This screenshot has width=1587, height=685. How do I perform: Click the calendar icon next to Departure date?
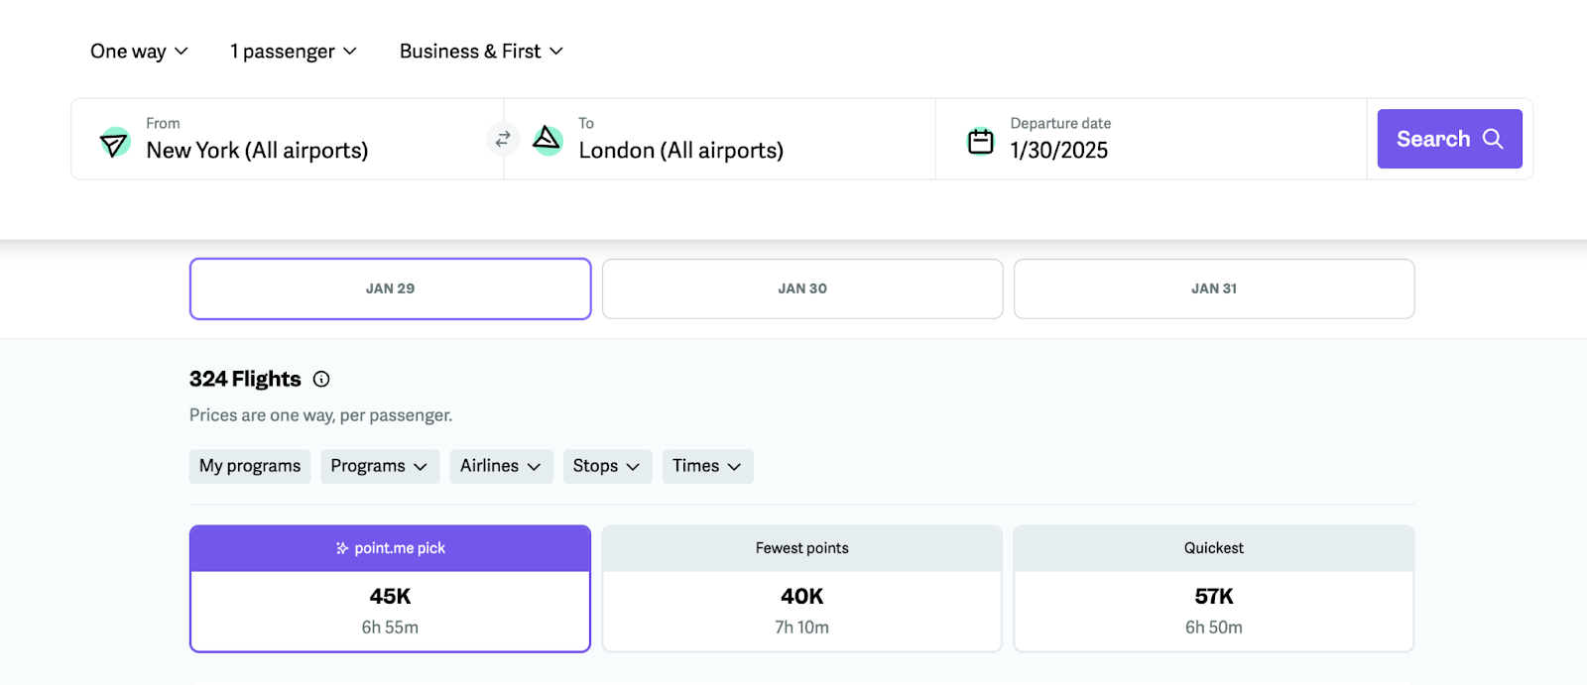(980, 141)
